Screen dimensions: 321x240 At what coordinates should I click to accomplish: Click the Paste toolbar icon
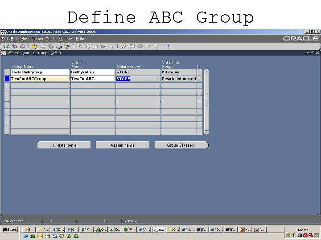(95, 47)
